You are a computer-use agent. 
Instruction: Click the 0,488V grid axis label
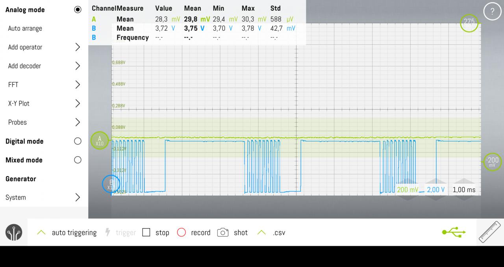pos(119,84)
